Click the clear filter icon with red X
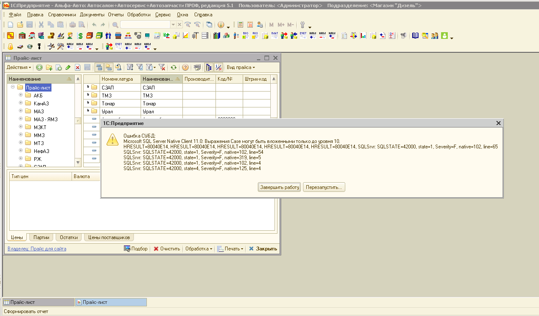 [162, 67]
